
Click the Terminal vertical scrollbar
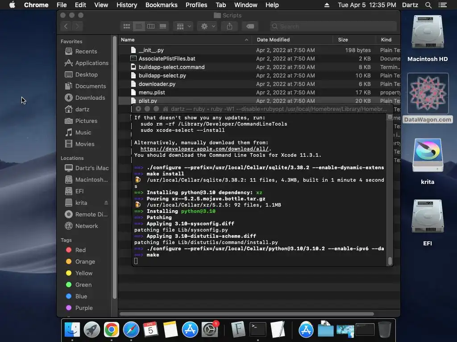390,261
